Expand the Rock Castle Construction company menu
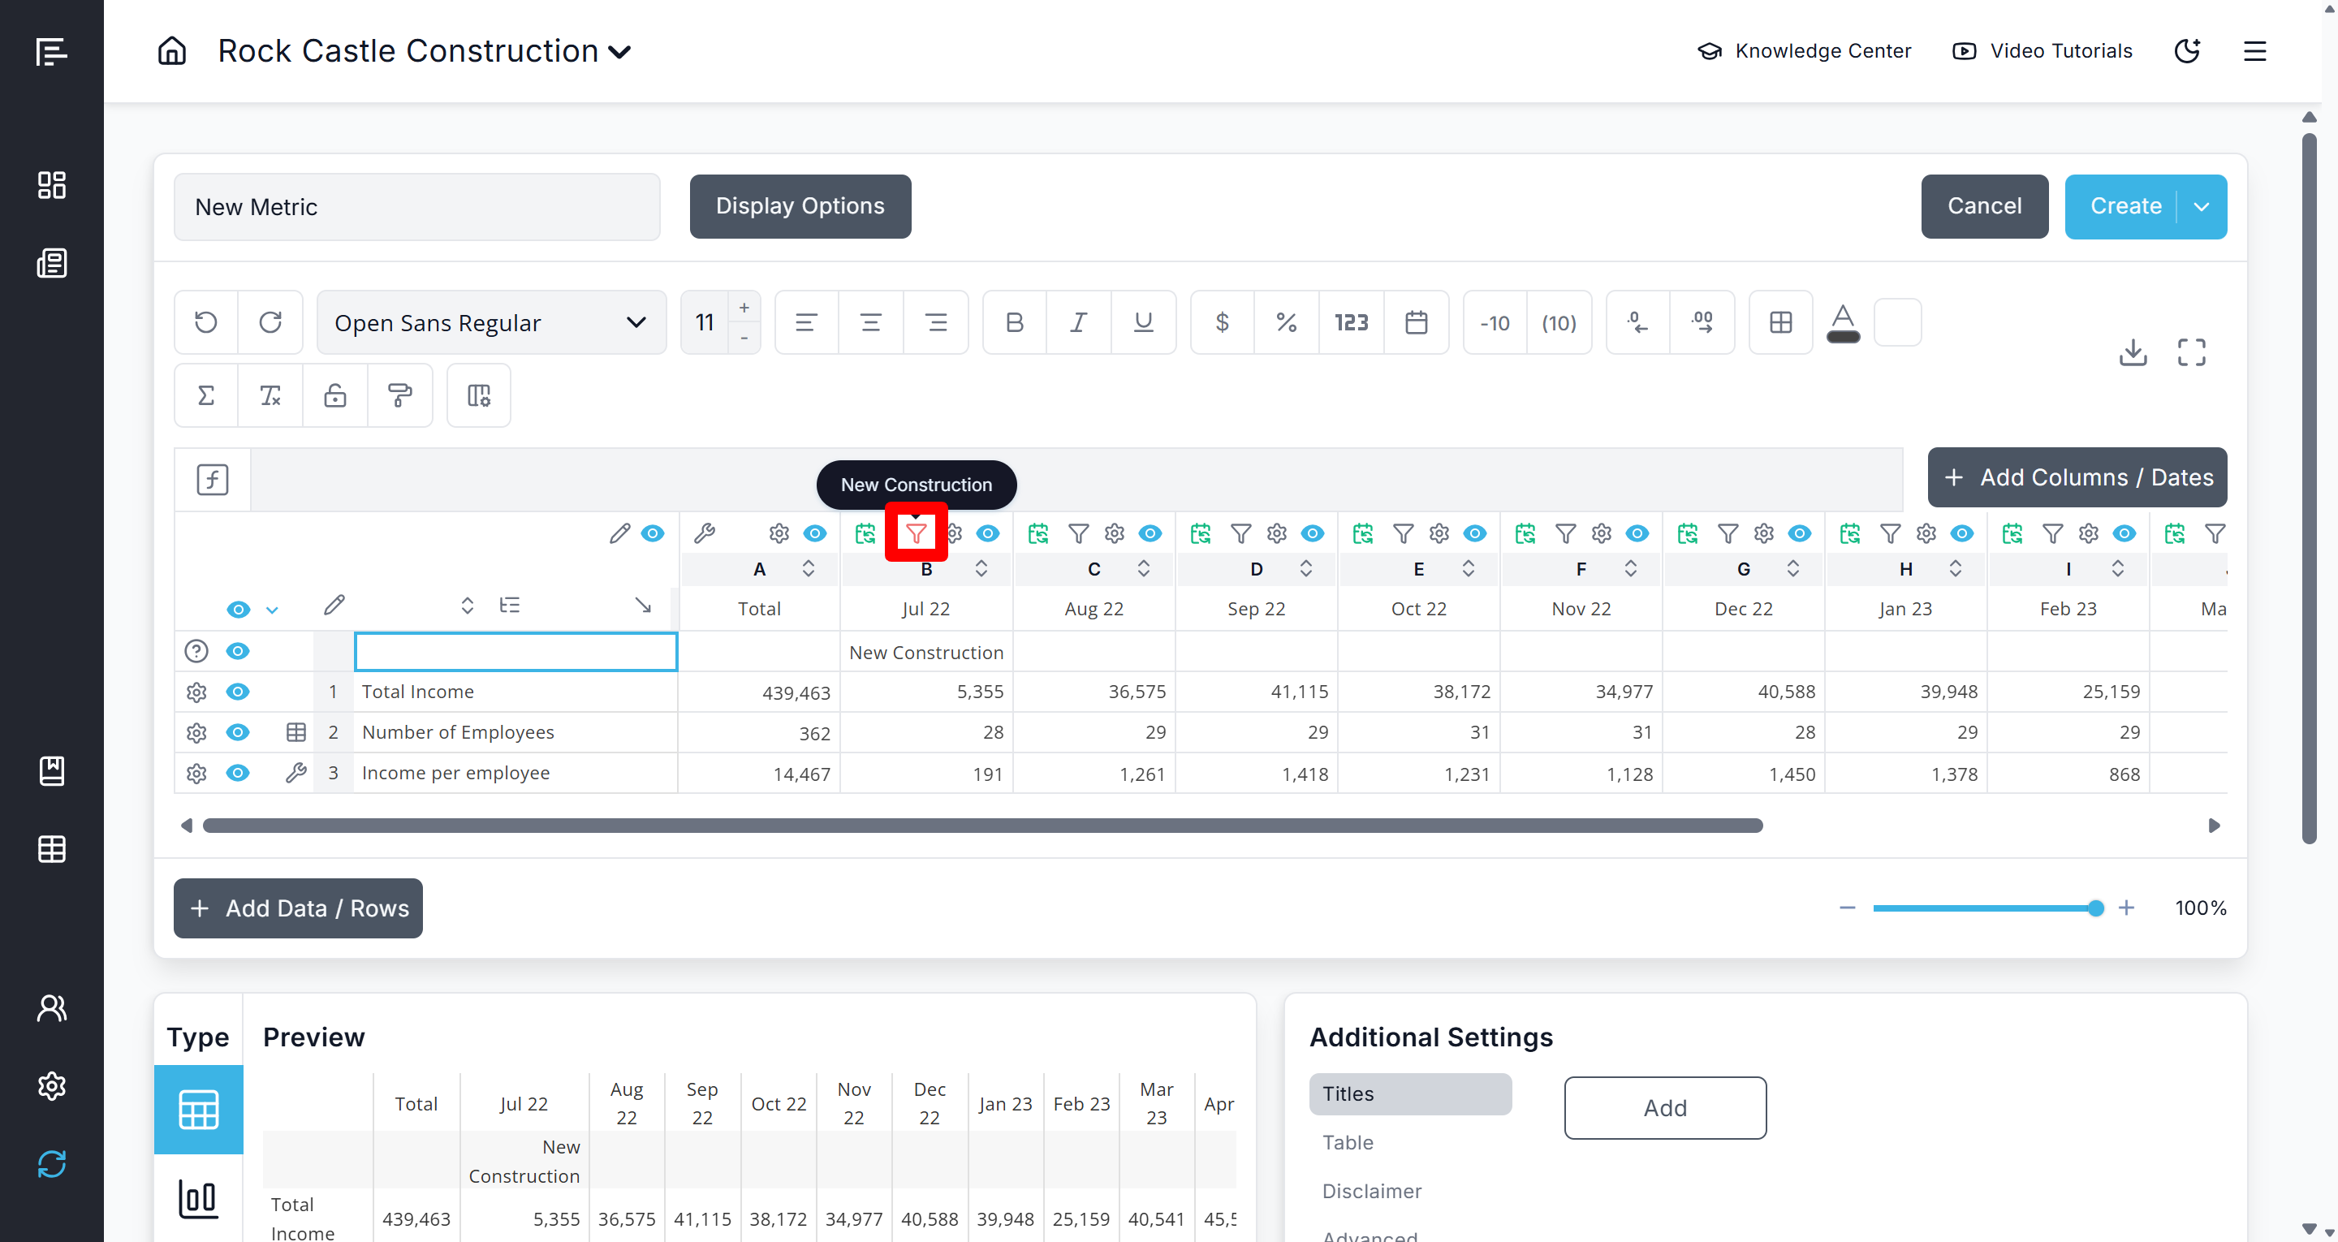 pyautogui.click(x=619, y=53)
